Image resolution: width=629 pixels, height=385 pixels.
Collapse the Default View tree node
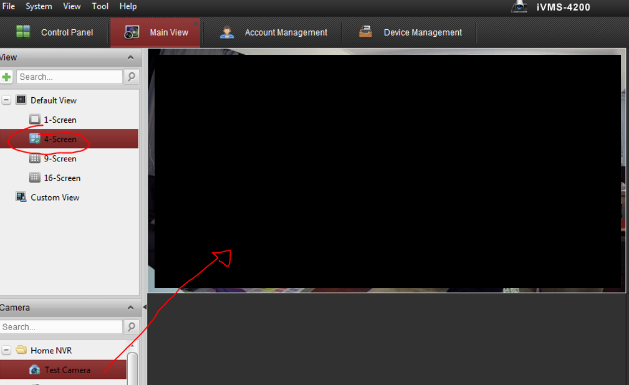[6, 100]
